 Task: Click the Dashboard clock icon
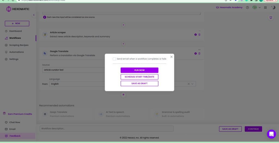6,31
